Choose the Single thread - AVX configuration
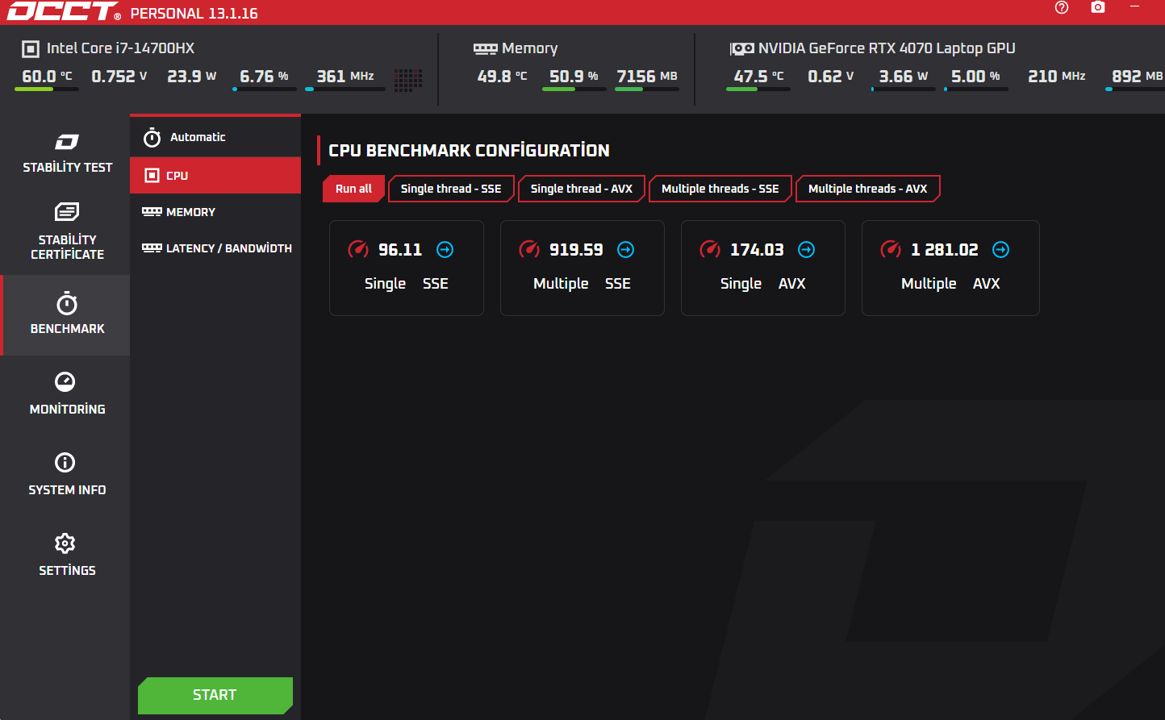Screen dimensions: 1165x720 [x=581, y=189]
